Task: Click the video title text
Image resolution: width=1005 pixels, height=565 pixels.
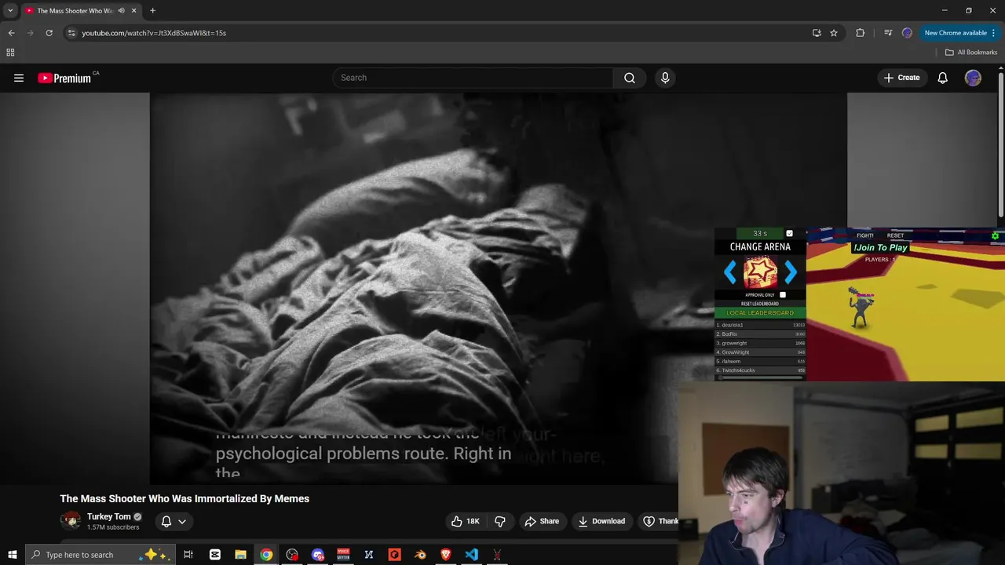Action: (185, 498)
